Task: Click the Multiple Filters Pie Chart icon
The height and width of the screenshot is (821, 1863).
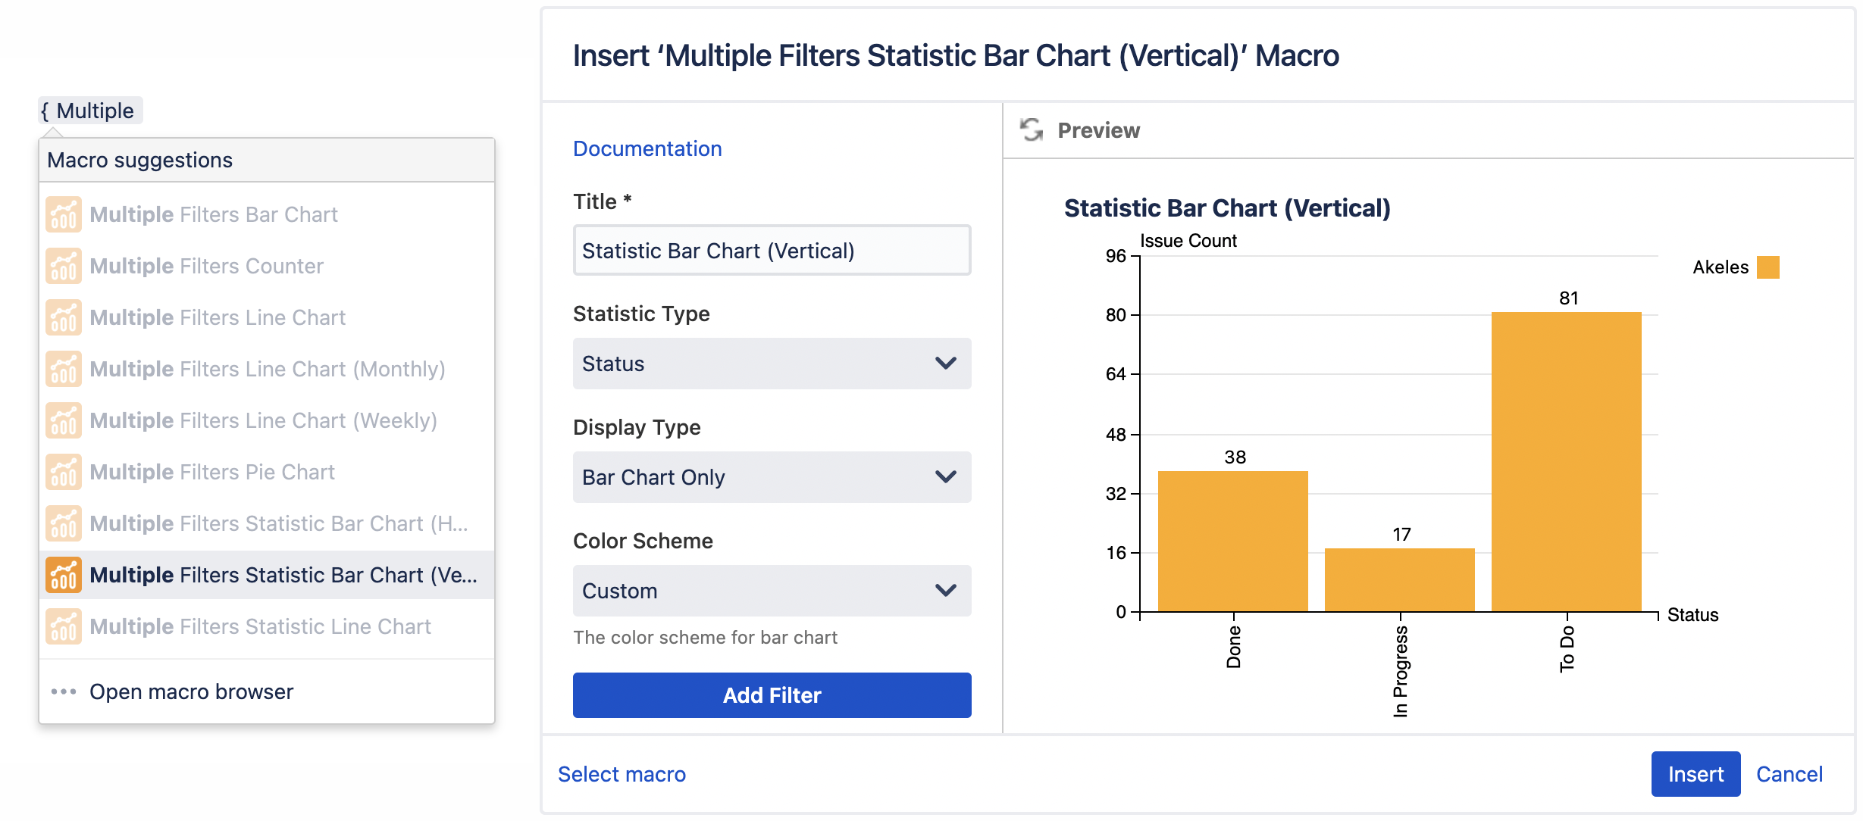Action: (x=64, y=471)
